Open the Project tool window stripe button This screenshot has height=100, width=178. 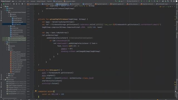pos(1,6)
